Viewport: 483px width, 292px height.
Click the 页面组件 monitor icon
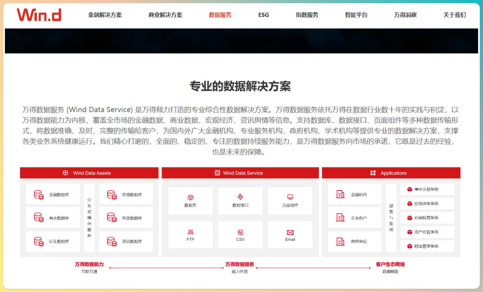coord(290,197)
